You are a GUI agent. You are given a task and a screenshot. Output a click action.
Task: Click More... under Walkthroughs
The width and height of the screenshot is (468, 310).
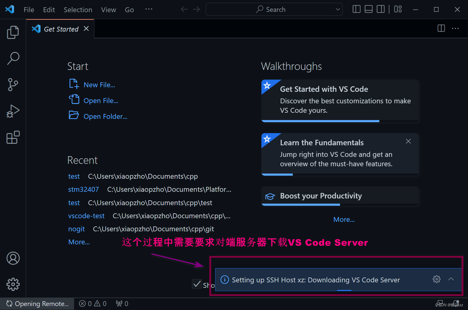[344, 220]
